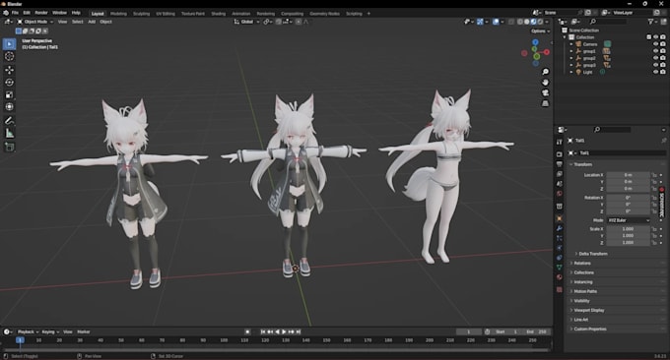
Task: Pick the Scale tool
Action: (10, 94)
